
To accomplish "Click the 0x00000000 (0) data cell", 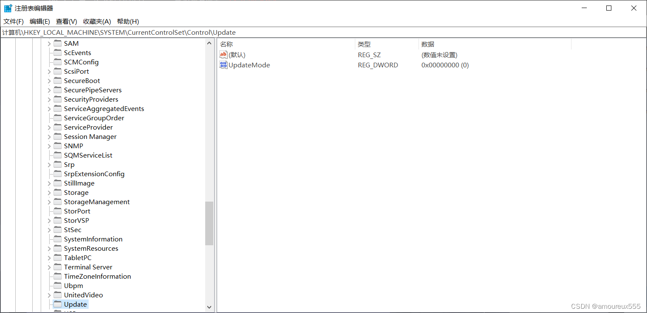I will [445, 65].
